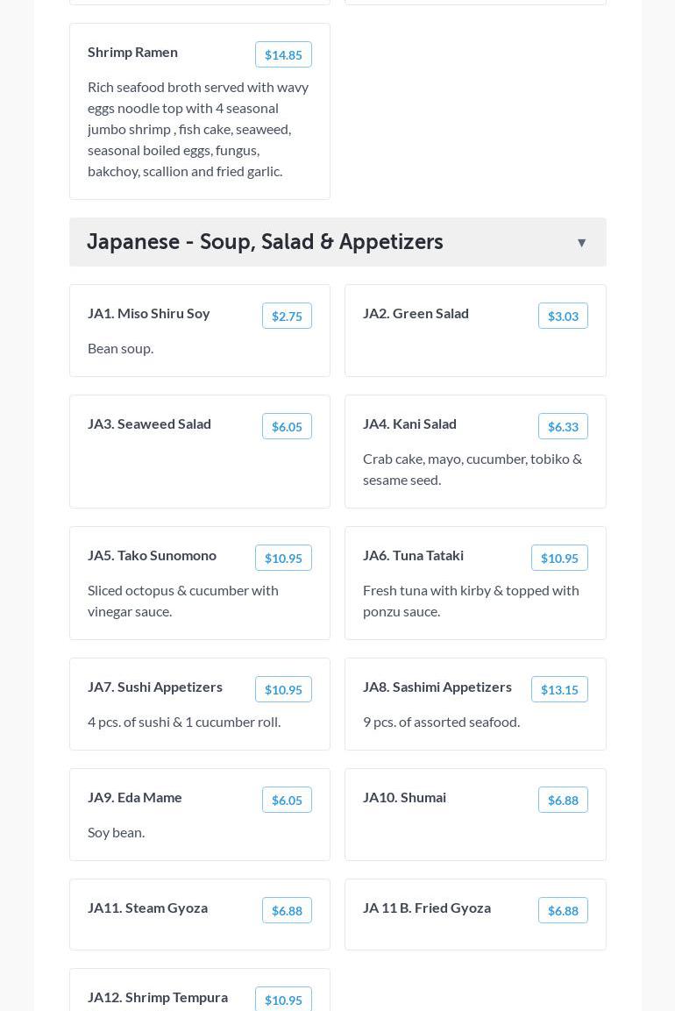This screenshot has width=675, height=1011.
Task: Click the JA4 Kani Salad description text
Action: (472, 469)
